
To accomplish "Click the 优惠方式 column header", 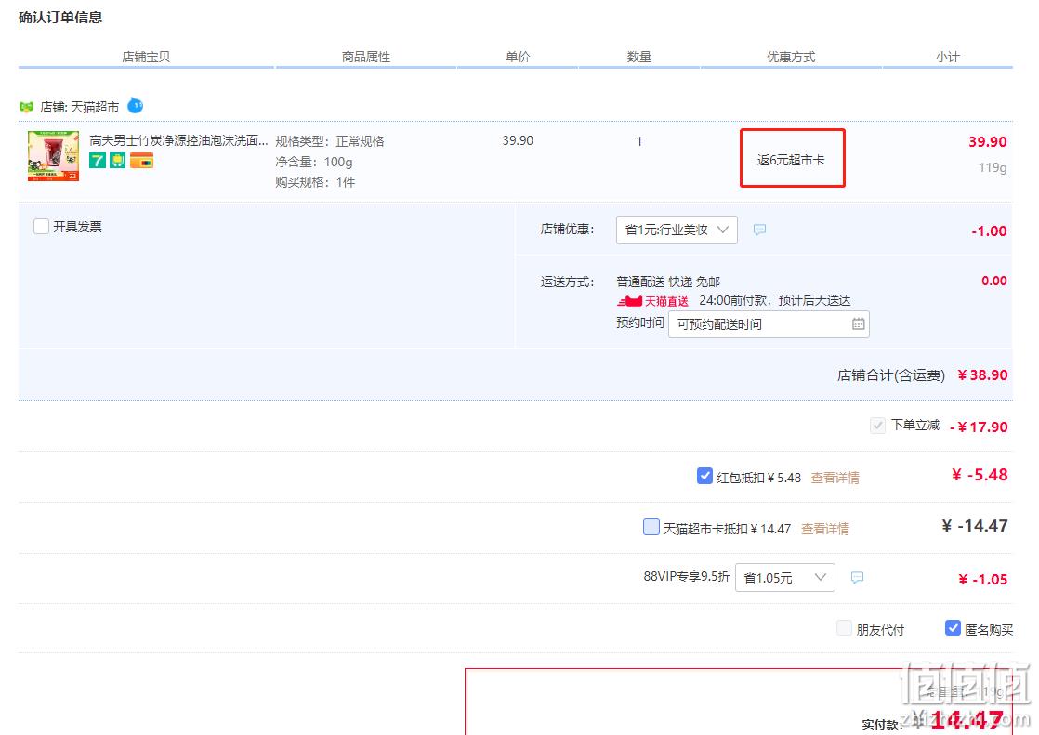I will 791,57.
